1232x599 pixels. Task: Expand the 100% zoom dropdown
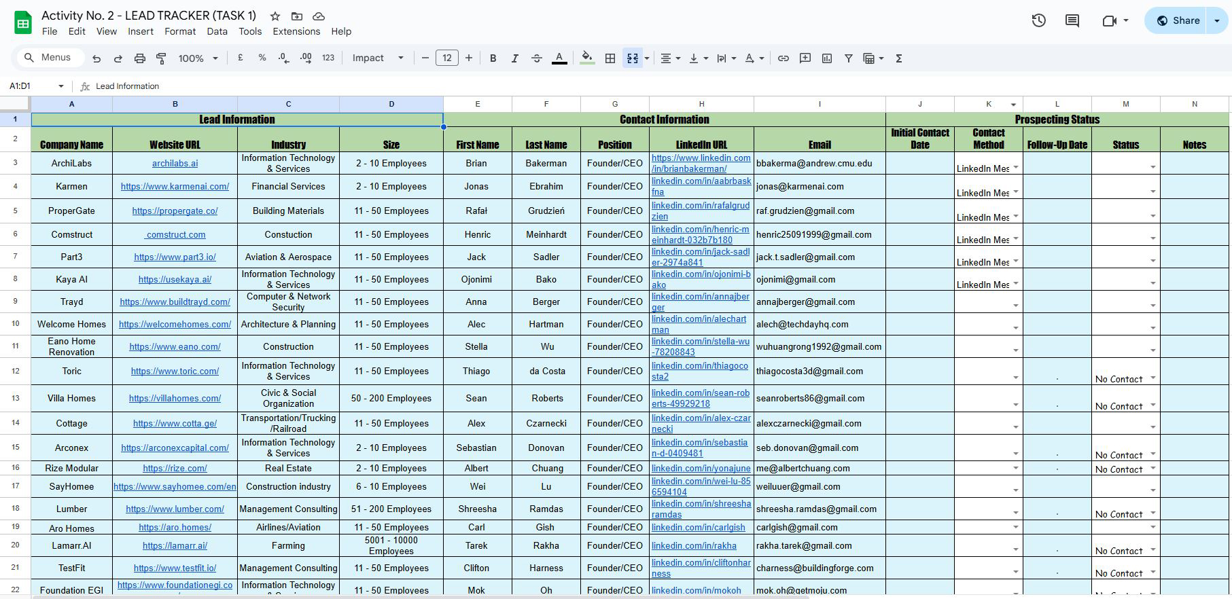pyautogui.click(x=198, y=58)
